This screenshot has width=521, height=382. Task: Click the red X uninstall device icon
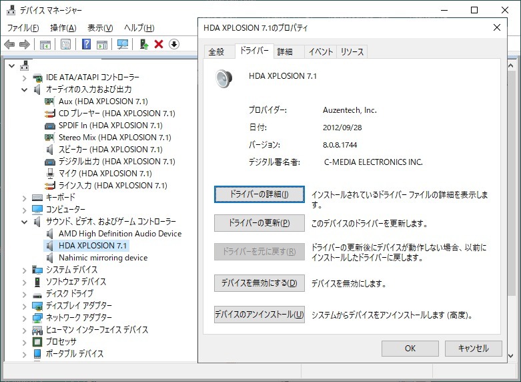[159, 44]
